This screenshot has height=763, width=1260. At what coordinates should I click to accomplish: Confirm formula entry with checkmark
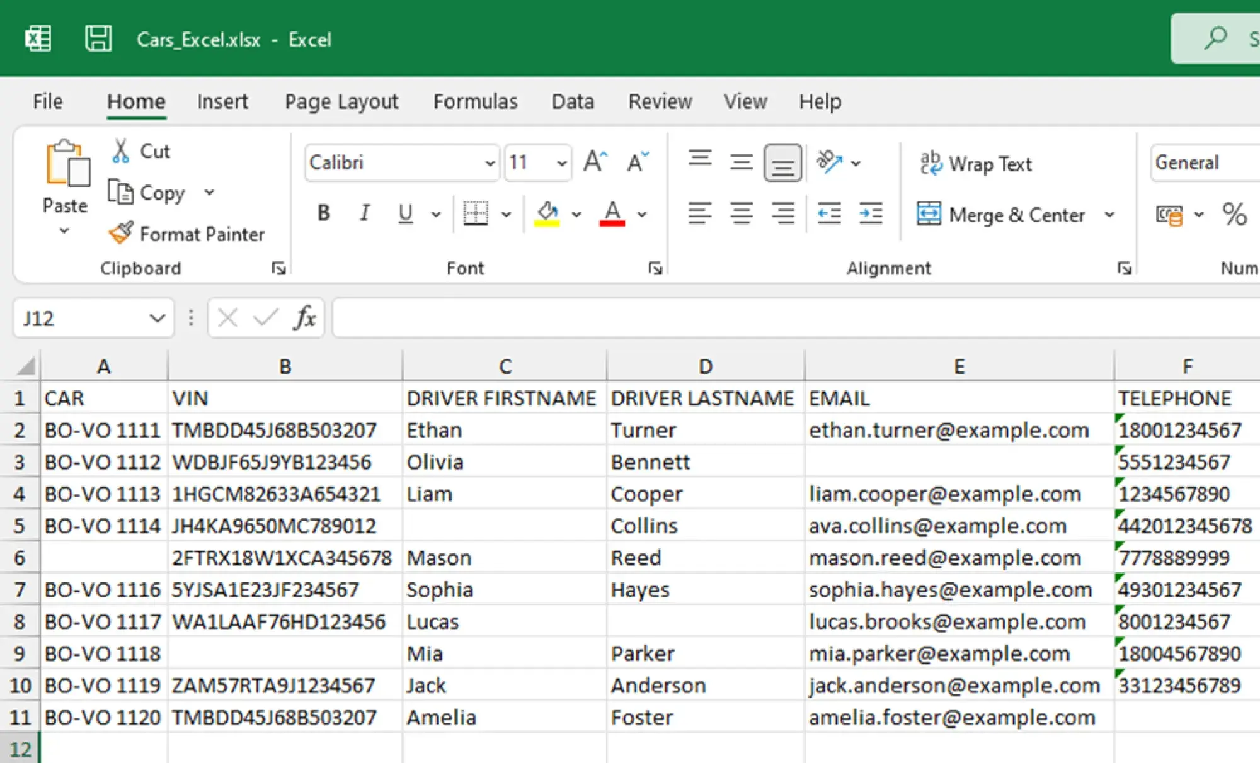265,317
